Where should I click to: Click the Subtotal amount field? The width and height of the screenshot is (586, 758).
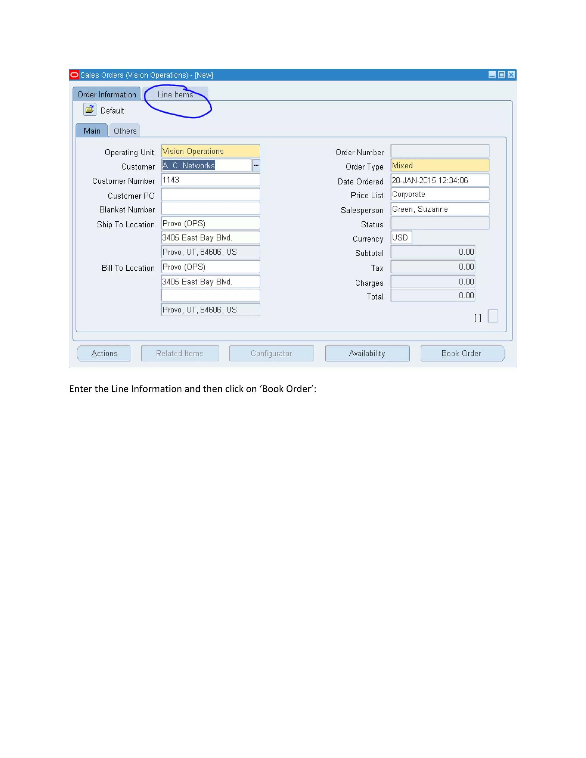(433, 252)
